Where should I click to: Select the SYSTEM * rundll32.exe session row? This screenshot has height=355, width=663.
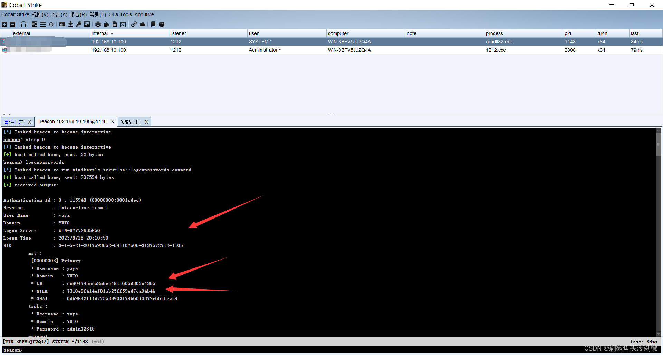(x=331, y=42)
